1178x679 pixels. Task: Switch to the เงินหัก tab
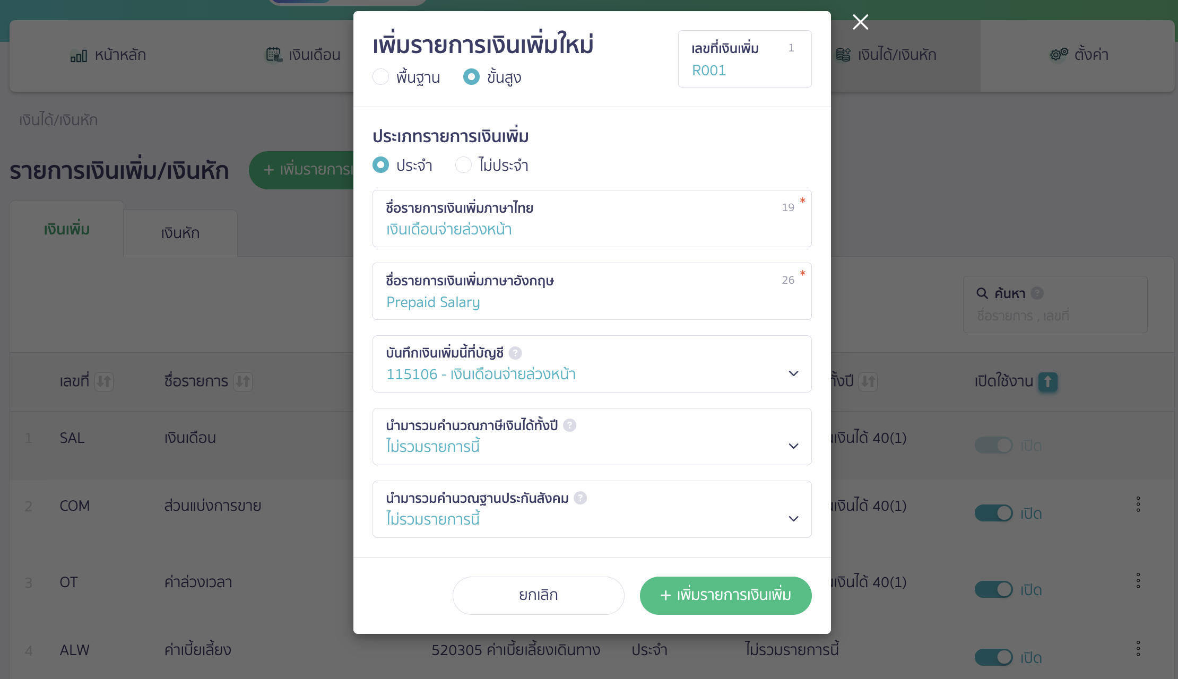click(179, 232)
